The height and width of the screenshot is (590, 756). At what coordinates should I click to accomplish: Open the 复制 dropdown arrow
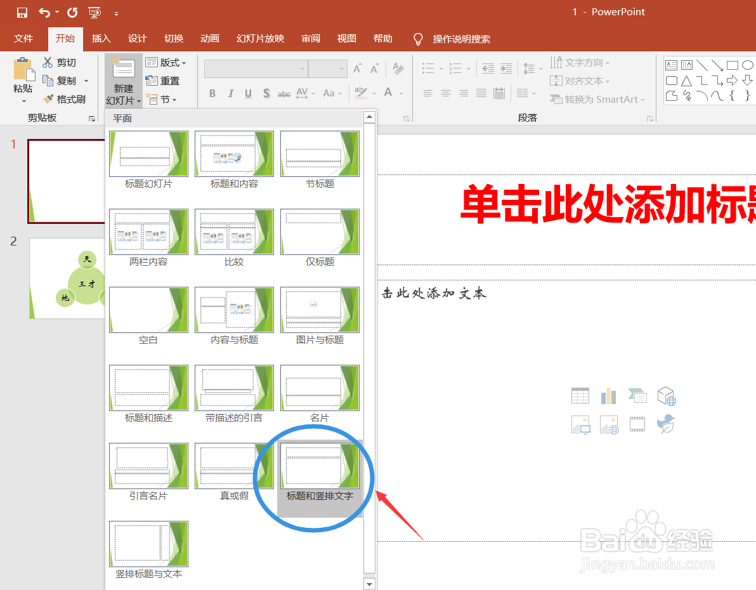click(x=86, y=81)
